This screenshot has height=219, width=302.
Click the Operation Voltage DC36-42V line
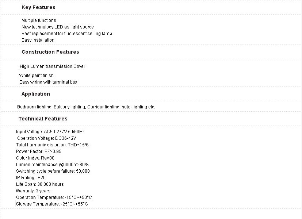[x=47, y=138]
